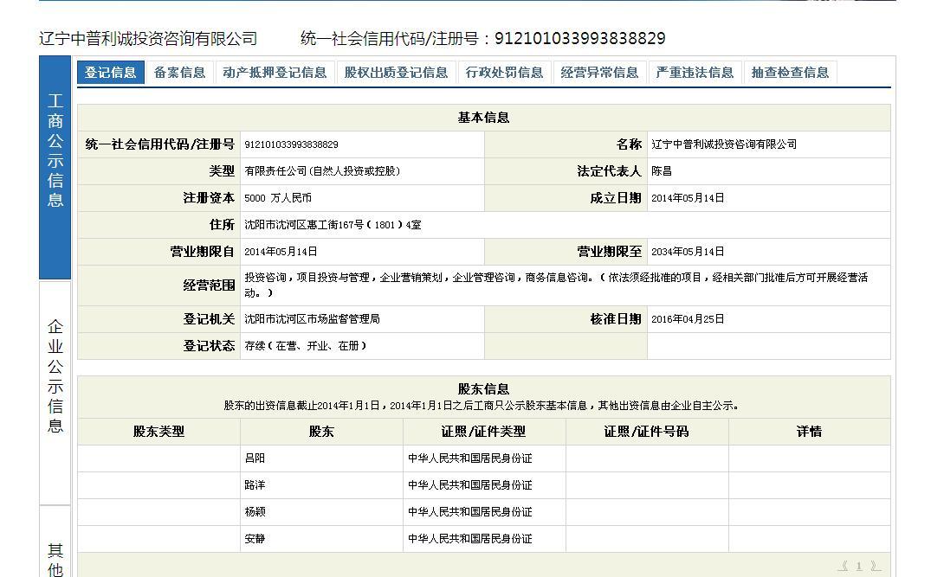Click registration authority 沈阳市沈河区市场监督管理局
The height and width of the screenshot is (577, 931).
point(313,319)
